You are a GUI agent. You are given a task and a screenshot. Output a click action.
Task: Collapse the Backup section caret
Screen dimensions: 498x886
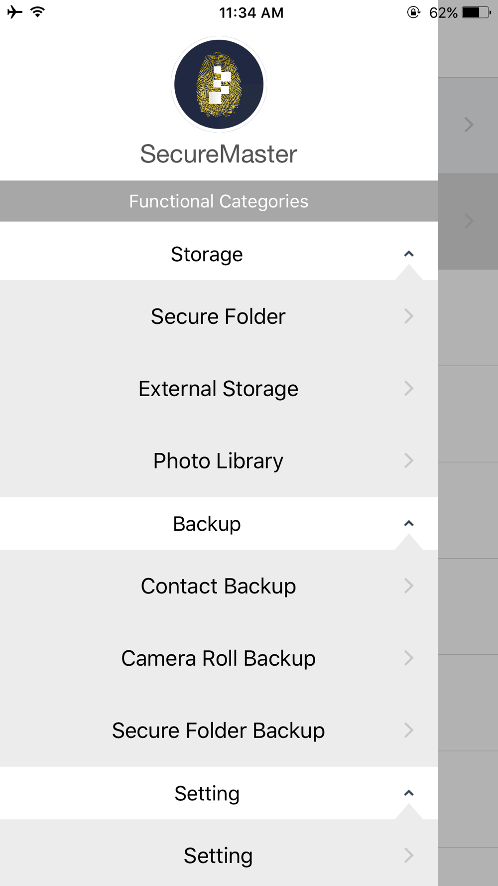[409, 523]
